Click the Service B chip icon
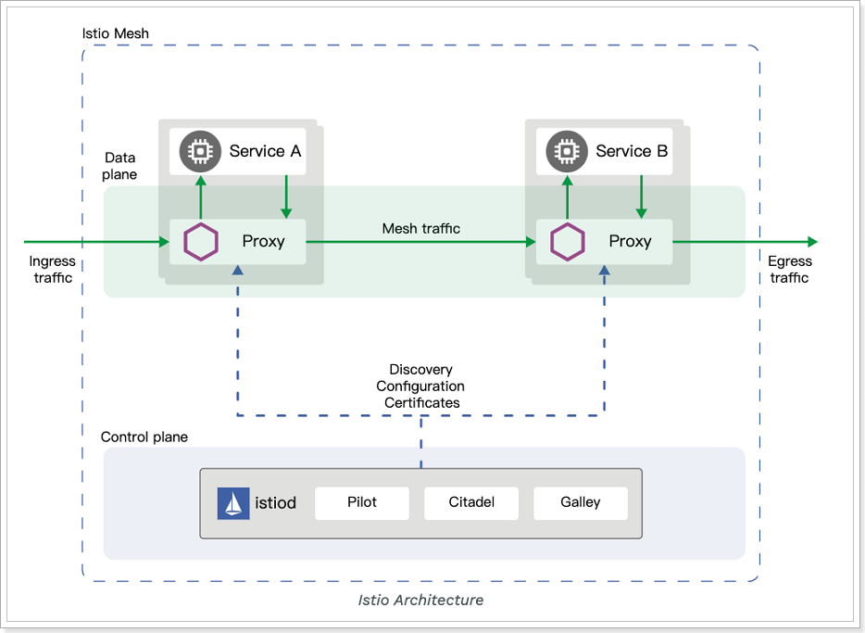This screenshot has width=865, height=633. (567, 151)
